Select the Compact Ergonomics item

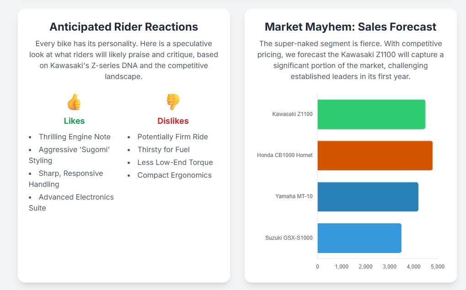pyautogui.click(x=174, y=175)
